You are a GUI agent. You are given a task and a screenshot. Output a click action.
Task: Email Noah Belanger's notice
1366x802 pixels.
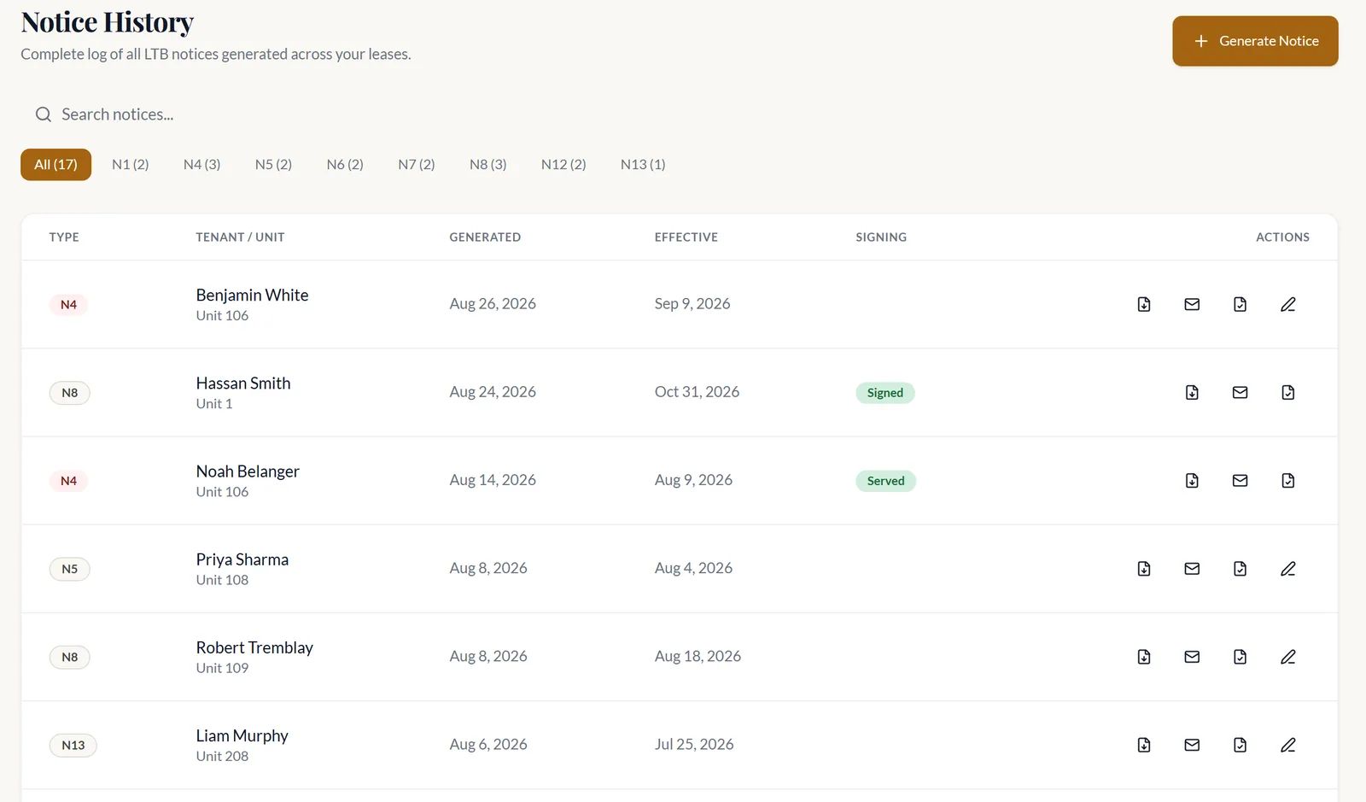pyautogui.click(x=1240, y=480)
